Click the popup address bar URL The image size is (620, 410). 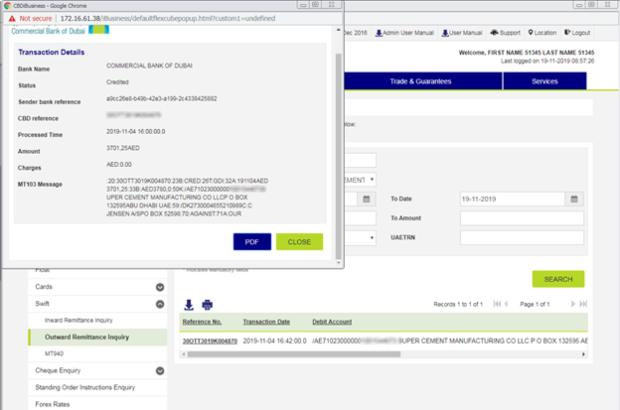tap(168, 18)
